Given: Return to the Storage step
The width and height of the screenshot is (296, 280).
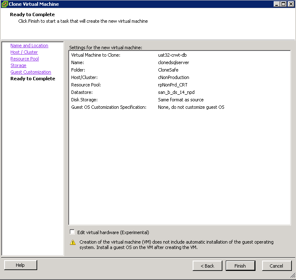Looking at the screenshot, I should pos(18,65).
